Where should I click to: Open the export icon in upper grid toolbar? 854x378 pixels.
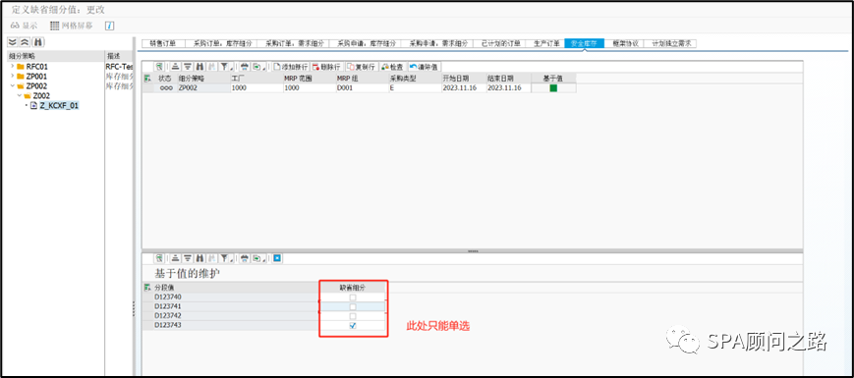point(258,67)
